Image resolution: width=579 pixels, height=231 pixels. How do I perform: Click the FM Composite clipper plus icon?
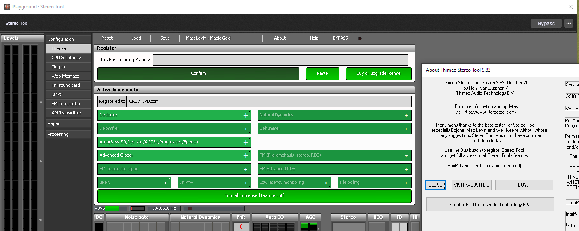[246, 169]
